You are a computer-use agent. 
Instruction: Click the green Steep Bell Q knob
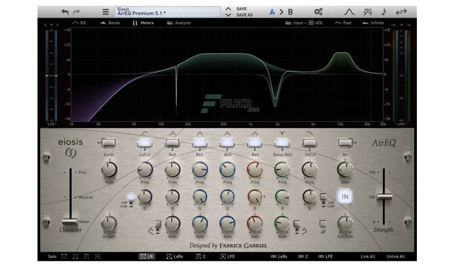(x=282, y=197)
